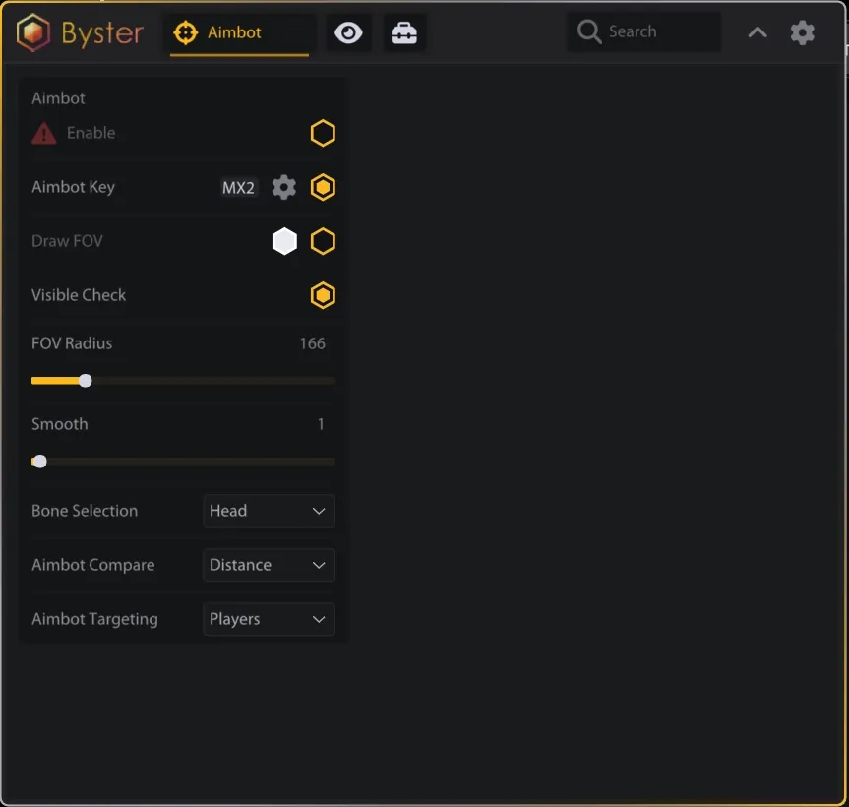Click the MX2 keybind button

(238, 187)
